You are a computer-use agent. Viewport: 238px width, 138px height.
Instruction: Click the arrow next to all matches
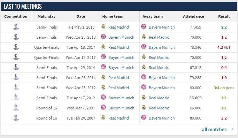coord(232,129)
